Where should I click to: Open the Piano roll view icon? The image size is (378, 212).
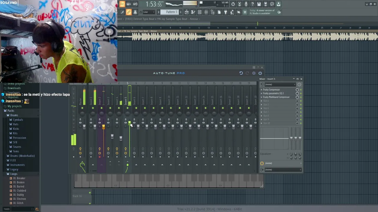pos(193,12)
